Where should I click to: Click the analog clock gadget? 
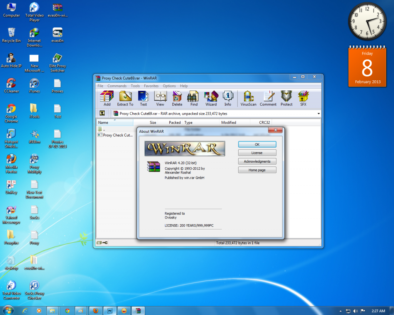367,22
